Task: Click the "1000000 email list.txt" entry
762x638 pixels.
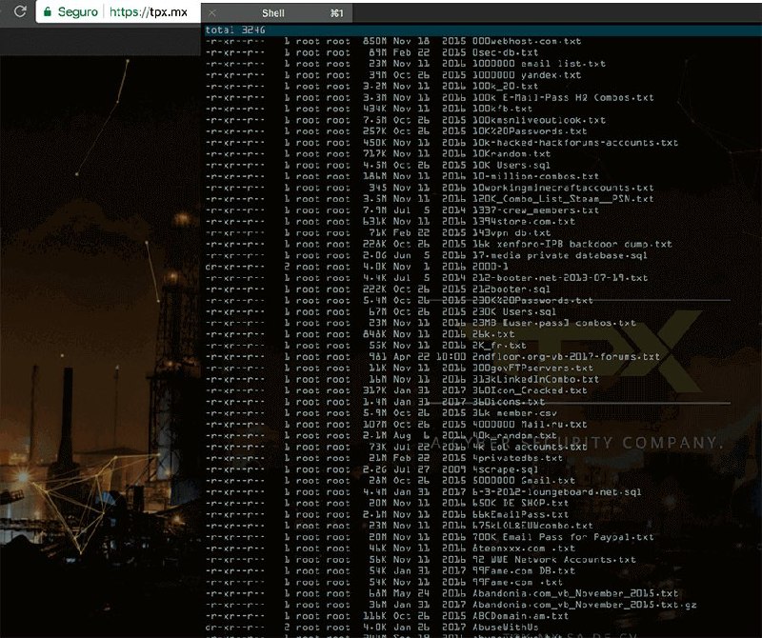Action: [x=539, y=64]
